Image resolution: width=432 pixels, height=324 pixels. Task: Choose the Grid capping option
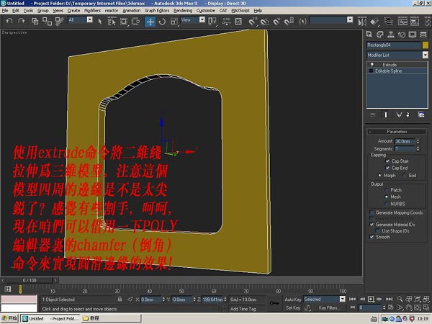tap(405, 175)
